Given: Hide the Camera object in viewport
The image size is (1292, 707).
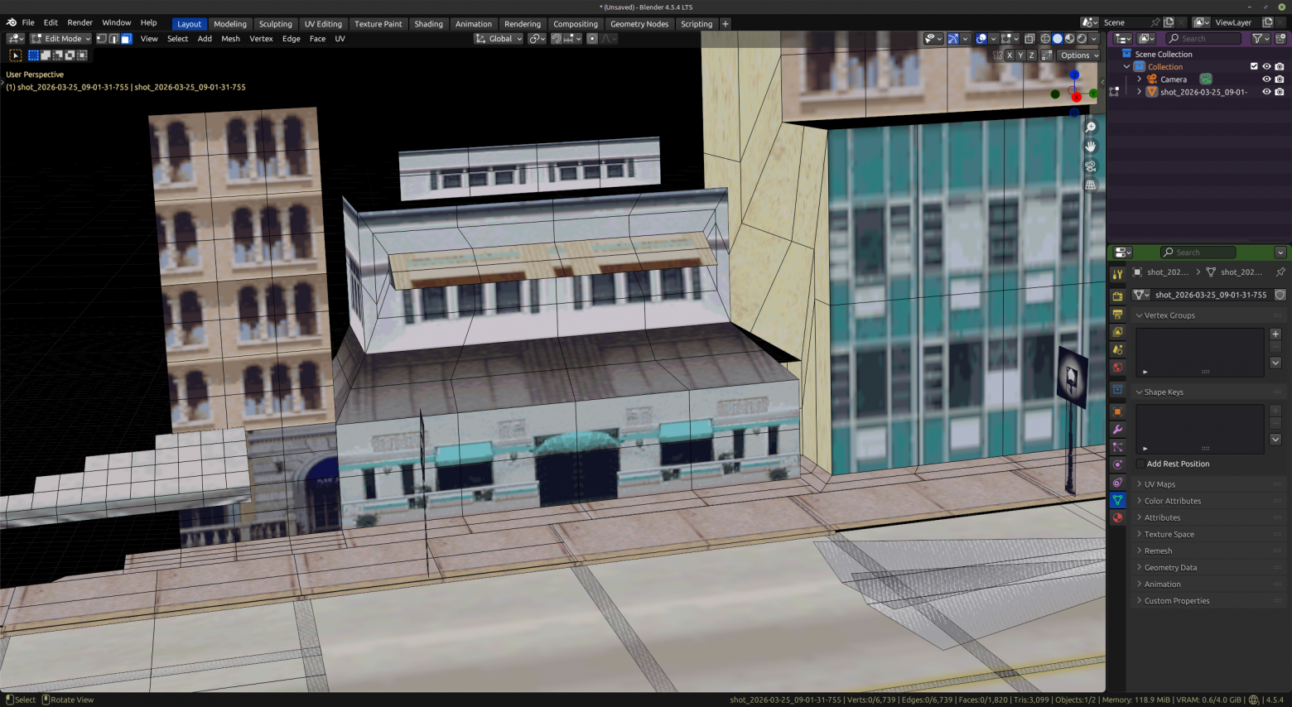Looking at the screenshot, I should 1266,79.
